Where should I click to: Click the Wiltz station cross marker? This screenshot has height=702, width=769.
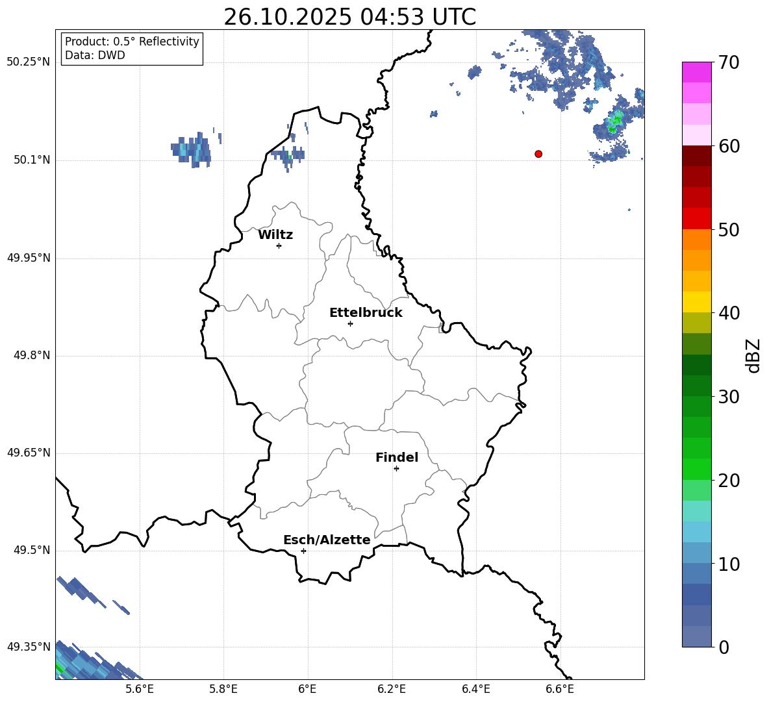[279, 245]
